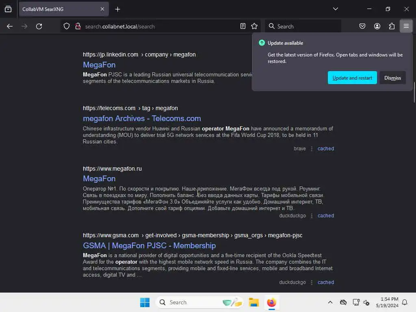This screenshot has width=416, height=312.
Task: Open the Firefox application menu
Action: 406,26
